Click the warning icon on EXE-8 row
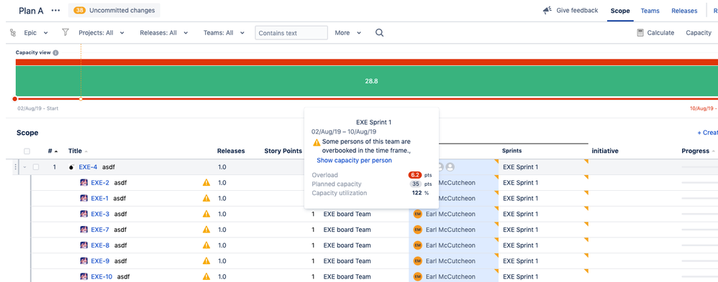Viewport: 718px width, 282px height. [x=206, y=245]
